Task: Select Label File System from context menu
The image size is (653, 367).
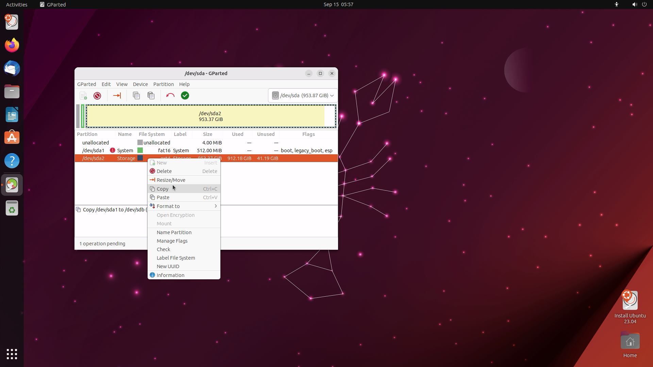Action: tap(184, 258)
